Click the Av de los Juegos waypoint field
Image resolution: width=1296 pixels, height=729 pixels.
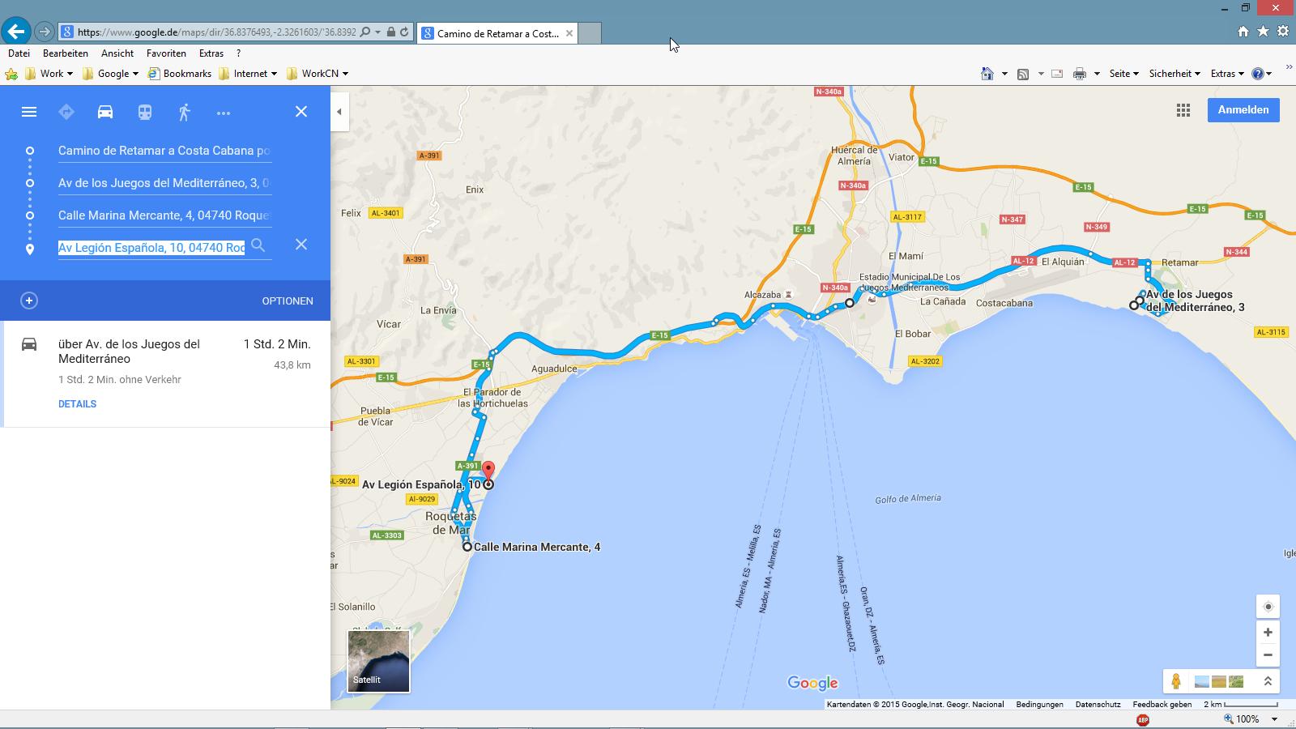(164, 183)
